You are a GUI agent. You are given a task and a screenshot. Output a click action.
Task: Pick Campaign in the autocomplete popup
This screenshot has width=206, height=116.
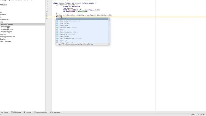point(82,41)
